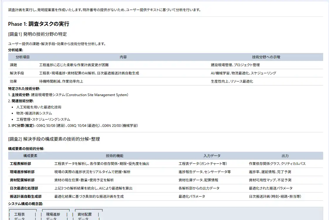The width and height of the screenshot is (329, 220).
Task: Click the "解決手段" row label in analysis table
Action: click(17, 73)
